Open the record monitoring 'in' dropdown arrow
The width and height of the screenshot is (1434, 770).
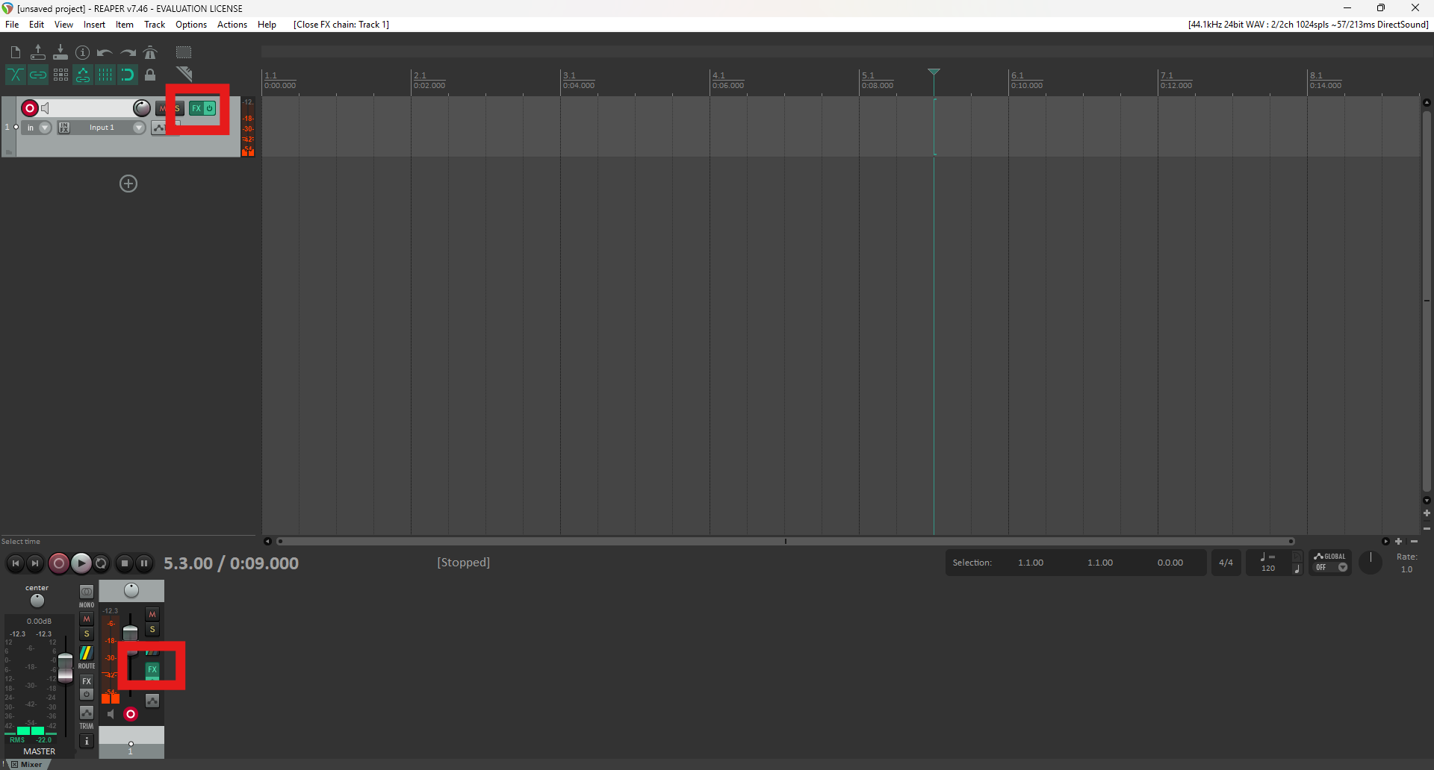[x=45, y=128]
